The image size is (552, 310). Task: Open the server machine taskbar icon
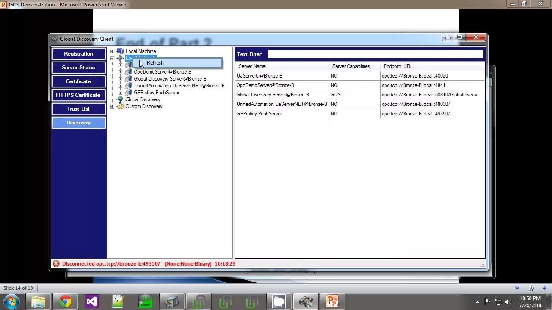coord(172,302)
